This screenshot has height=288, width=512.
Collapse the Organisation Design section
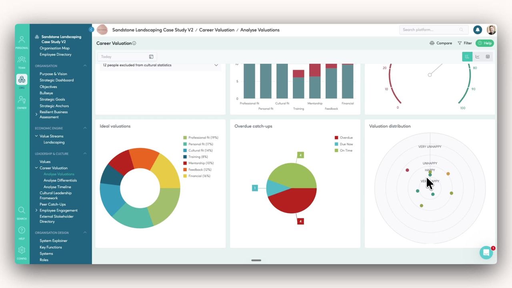tap(85, 232)
